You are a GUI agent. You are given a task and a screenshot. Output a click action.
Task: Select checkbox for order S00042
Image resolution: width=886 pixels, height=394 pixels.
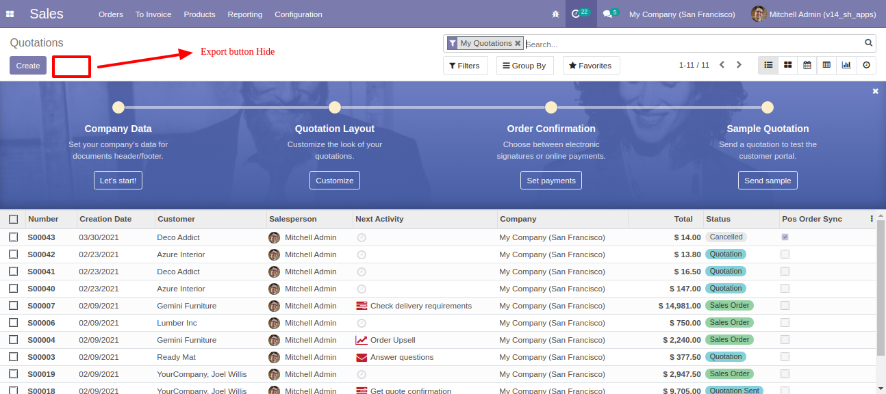[x=13, y=254]
